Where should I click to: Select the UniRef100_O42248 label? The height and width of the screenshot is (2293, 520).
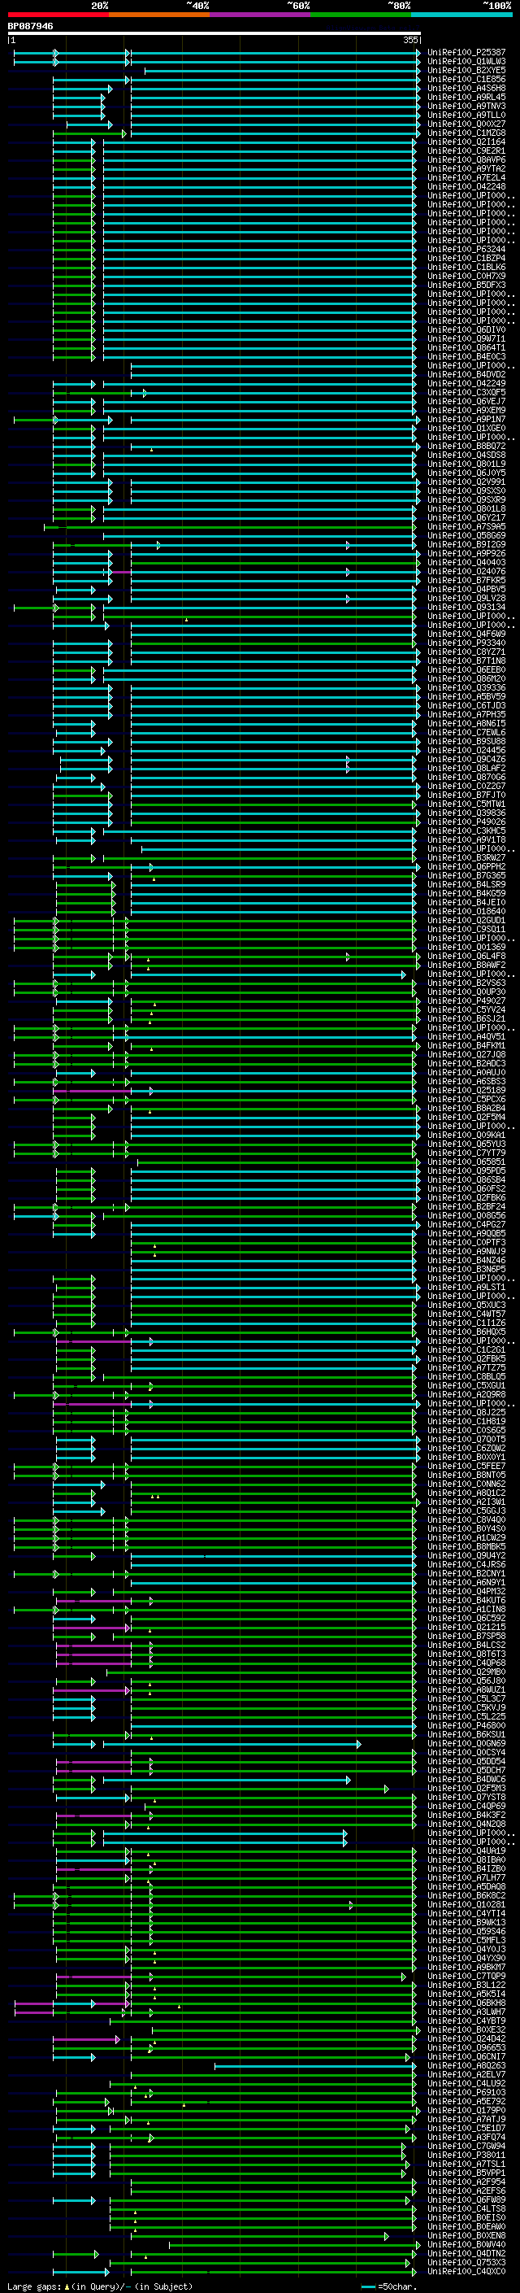[x=466, y=187]
